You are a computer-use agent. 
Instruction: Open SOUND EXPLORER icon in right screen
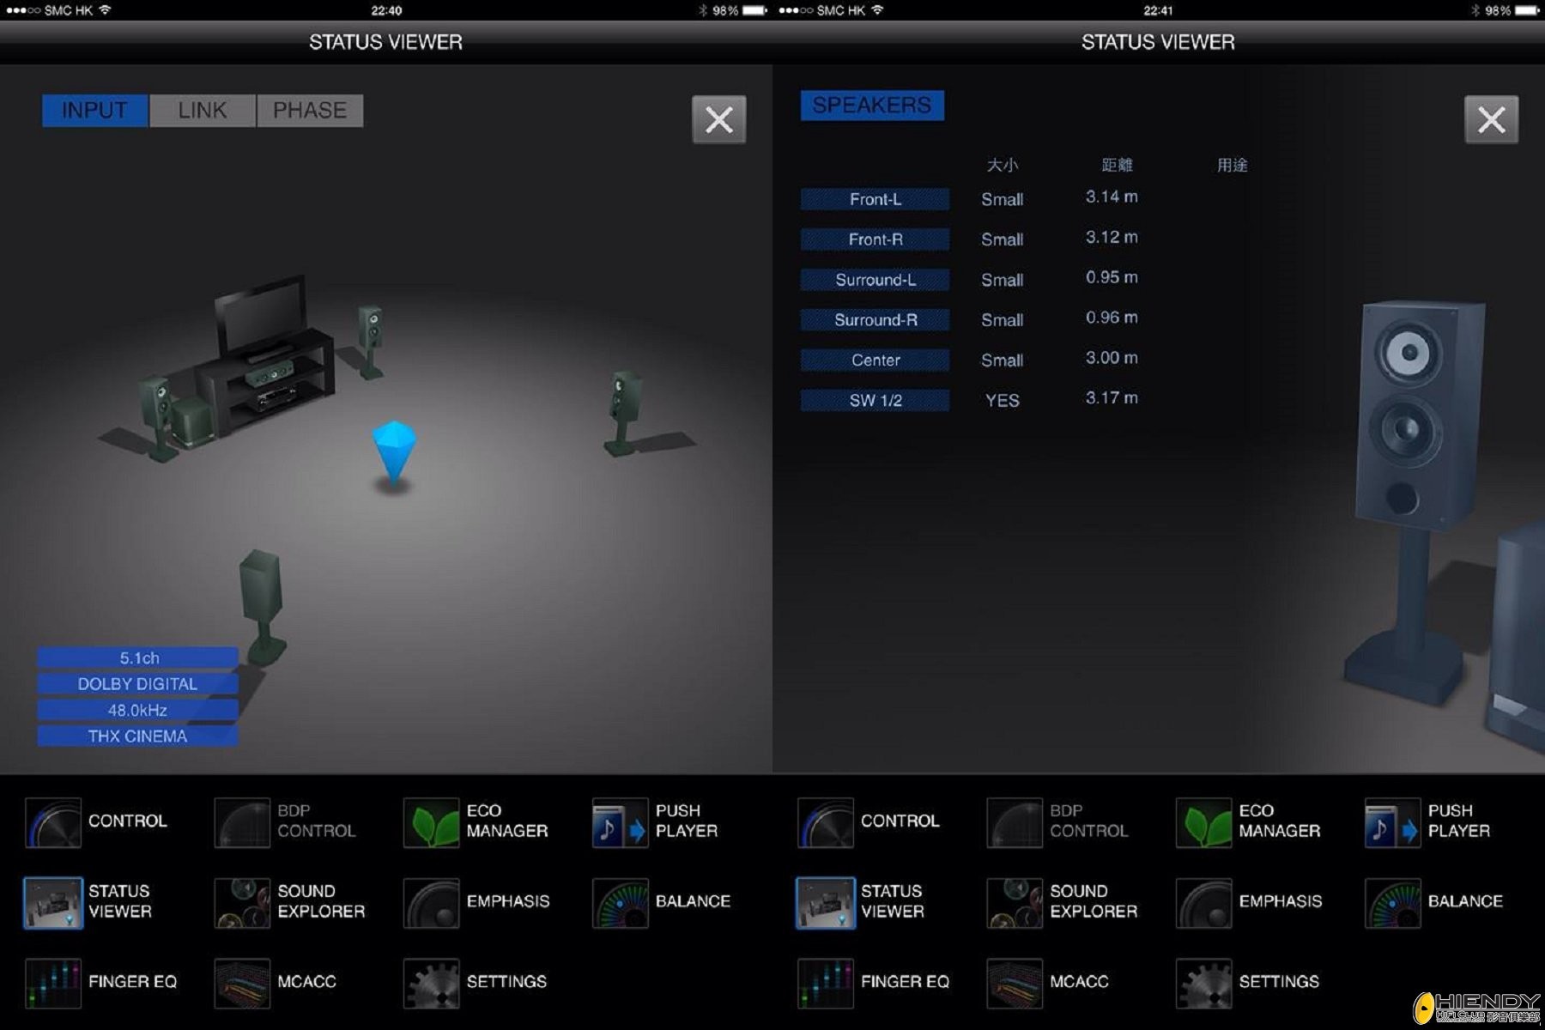[1015, 903]
